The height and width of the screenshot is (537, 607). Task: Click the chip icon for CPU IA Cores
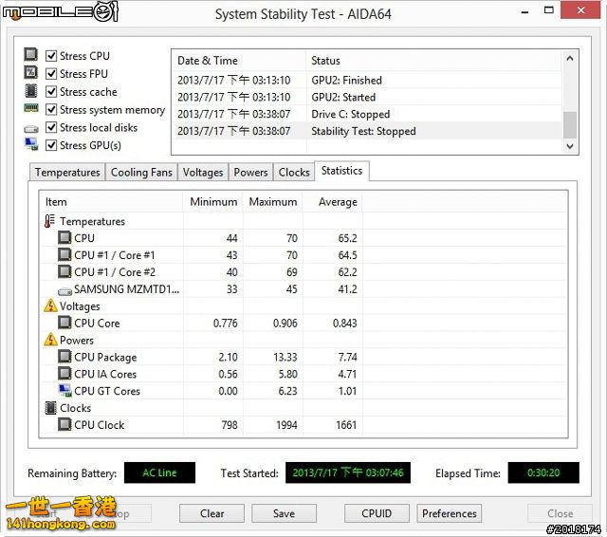pos(64,374)
